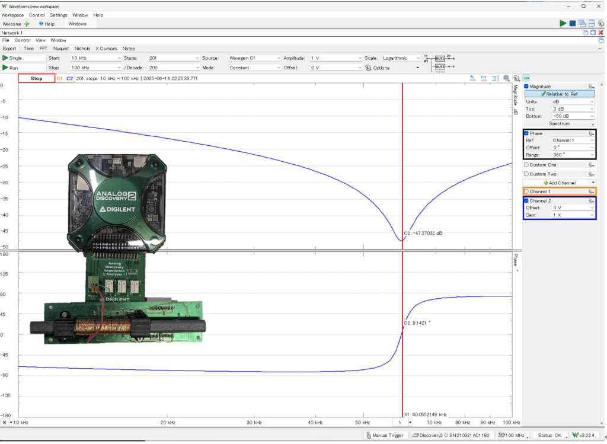
Task: Open plot options gear above the graph
Action: coord(516,78)
